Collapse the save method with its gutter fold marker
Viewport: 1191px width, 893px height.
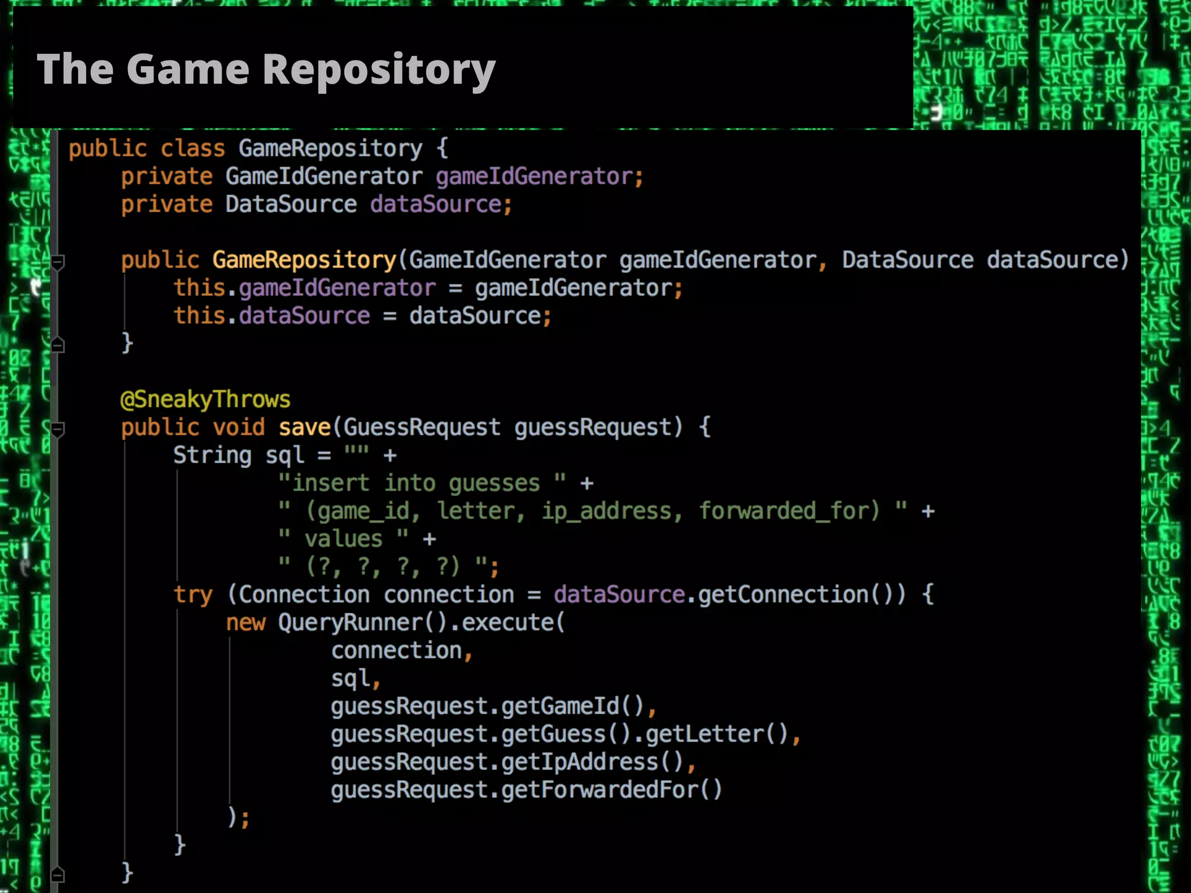58,430
